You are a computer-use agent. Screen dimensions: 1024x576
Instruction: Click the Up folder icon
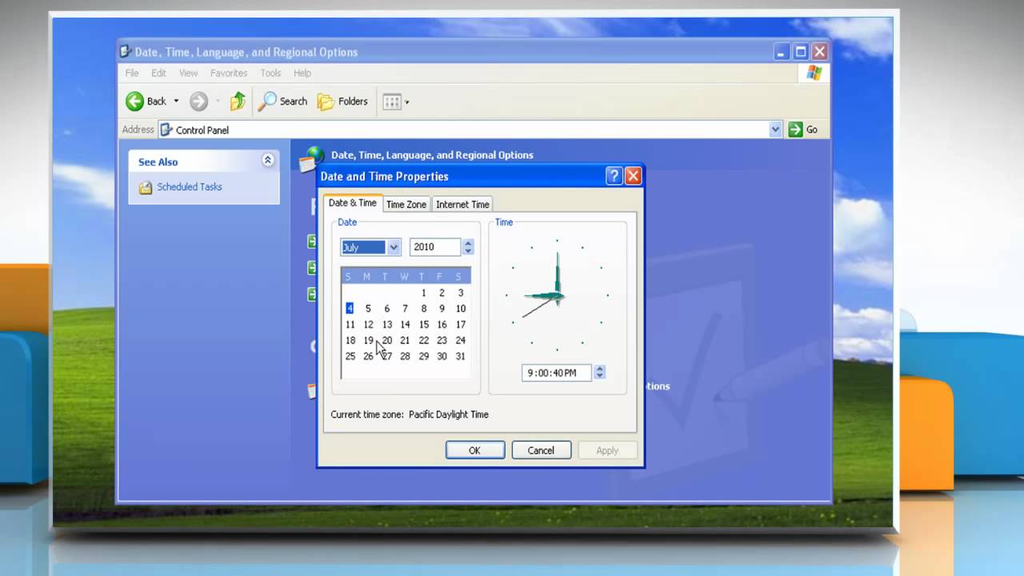(238, 101)
